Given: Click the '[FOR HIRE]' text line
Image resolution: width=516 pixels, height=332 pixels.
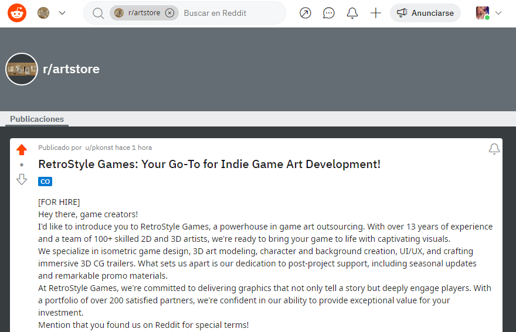Looking at the screenshot, I should [59, 202].
